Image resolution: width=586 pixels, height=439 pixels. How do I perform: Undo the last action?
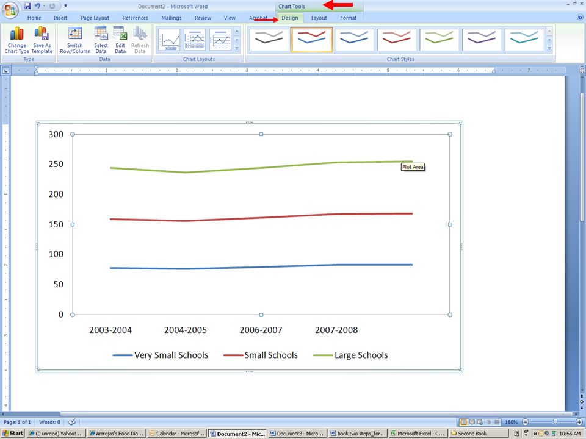tap(37, 6)
